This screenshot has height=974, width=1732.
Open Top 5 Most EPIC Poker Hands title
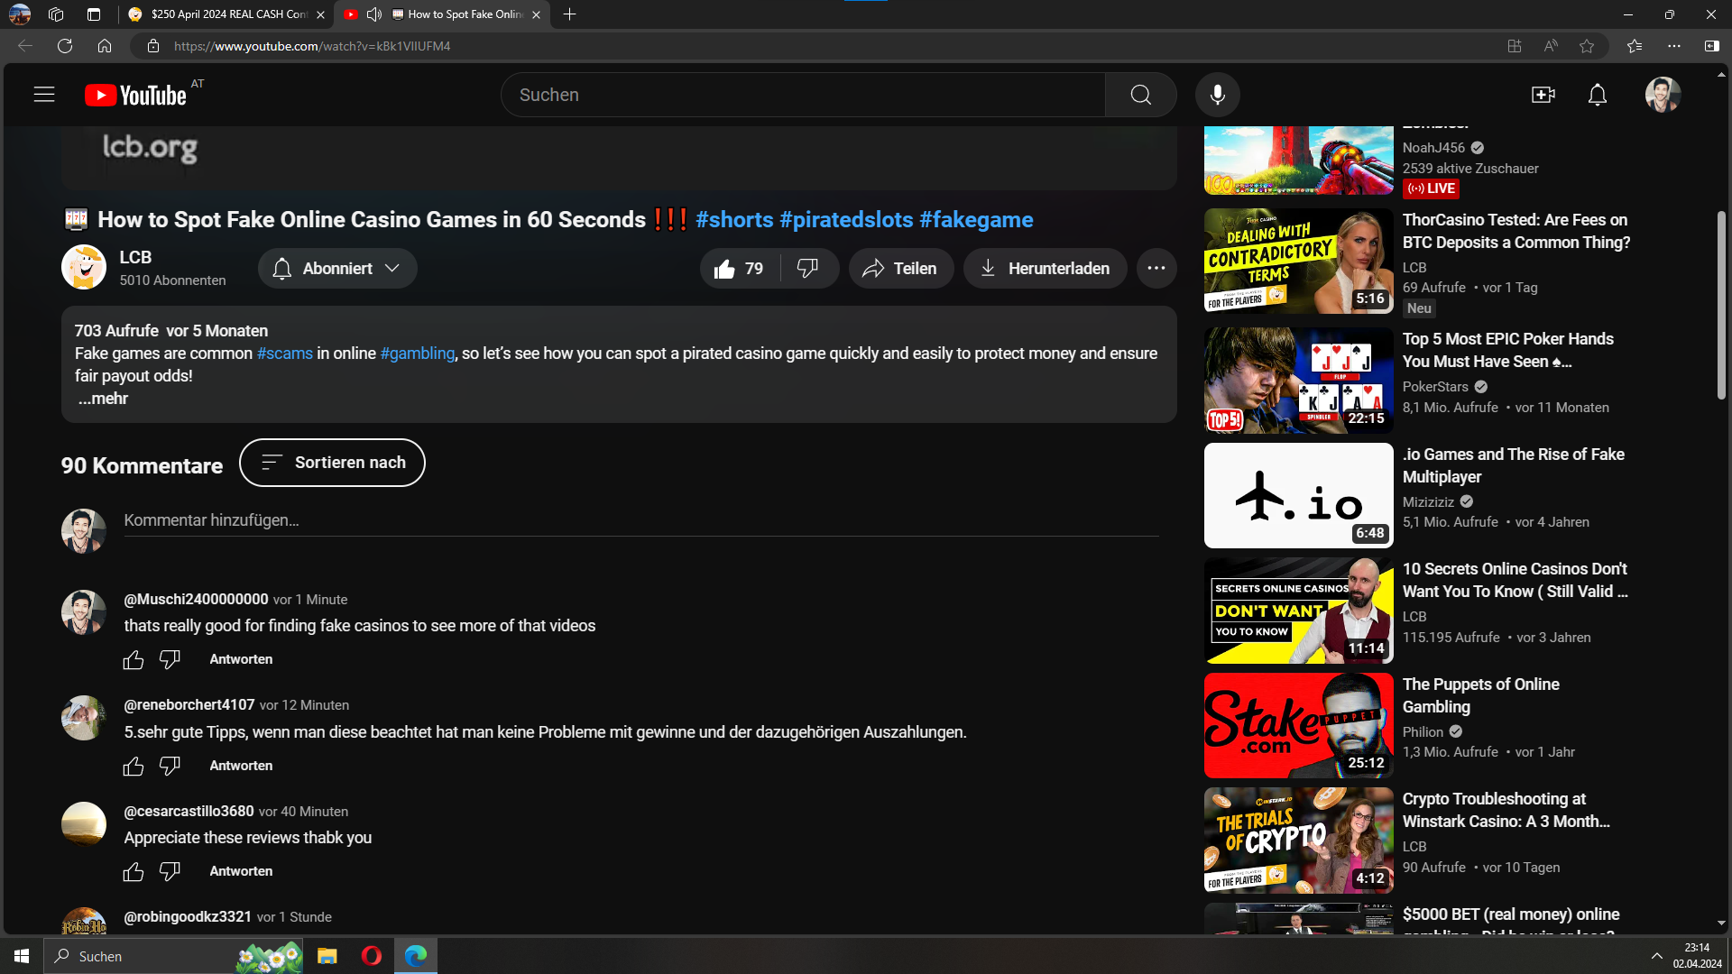tap(1508, 350)
